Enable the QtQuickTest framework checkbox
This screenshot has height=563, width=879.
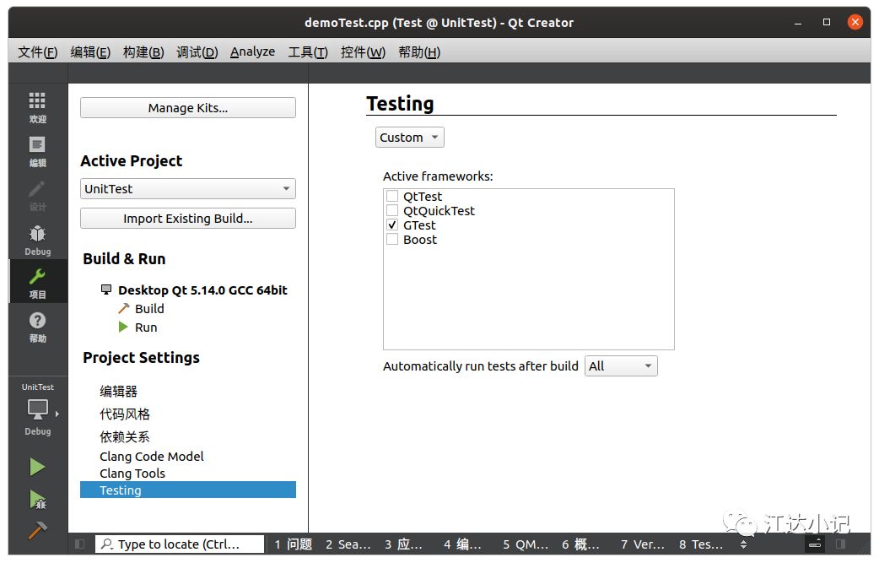pos(392,210)
